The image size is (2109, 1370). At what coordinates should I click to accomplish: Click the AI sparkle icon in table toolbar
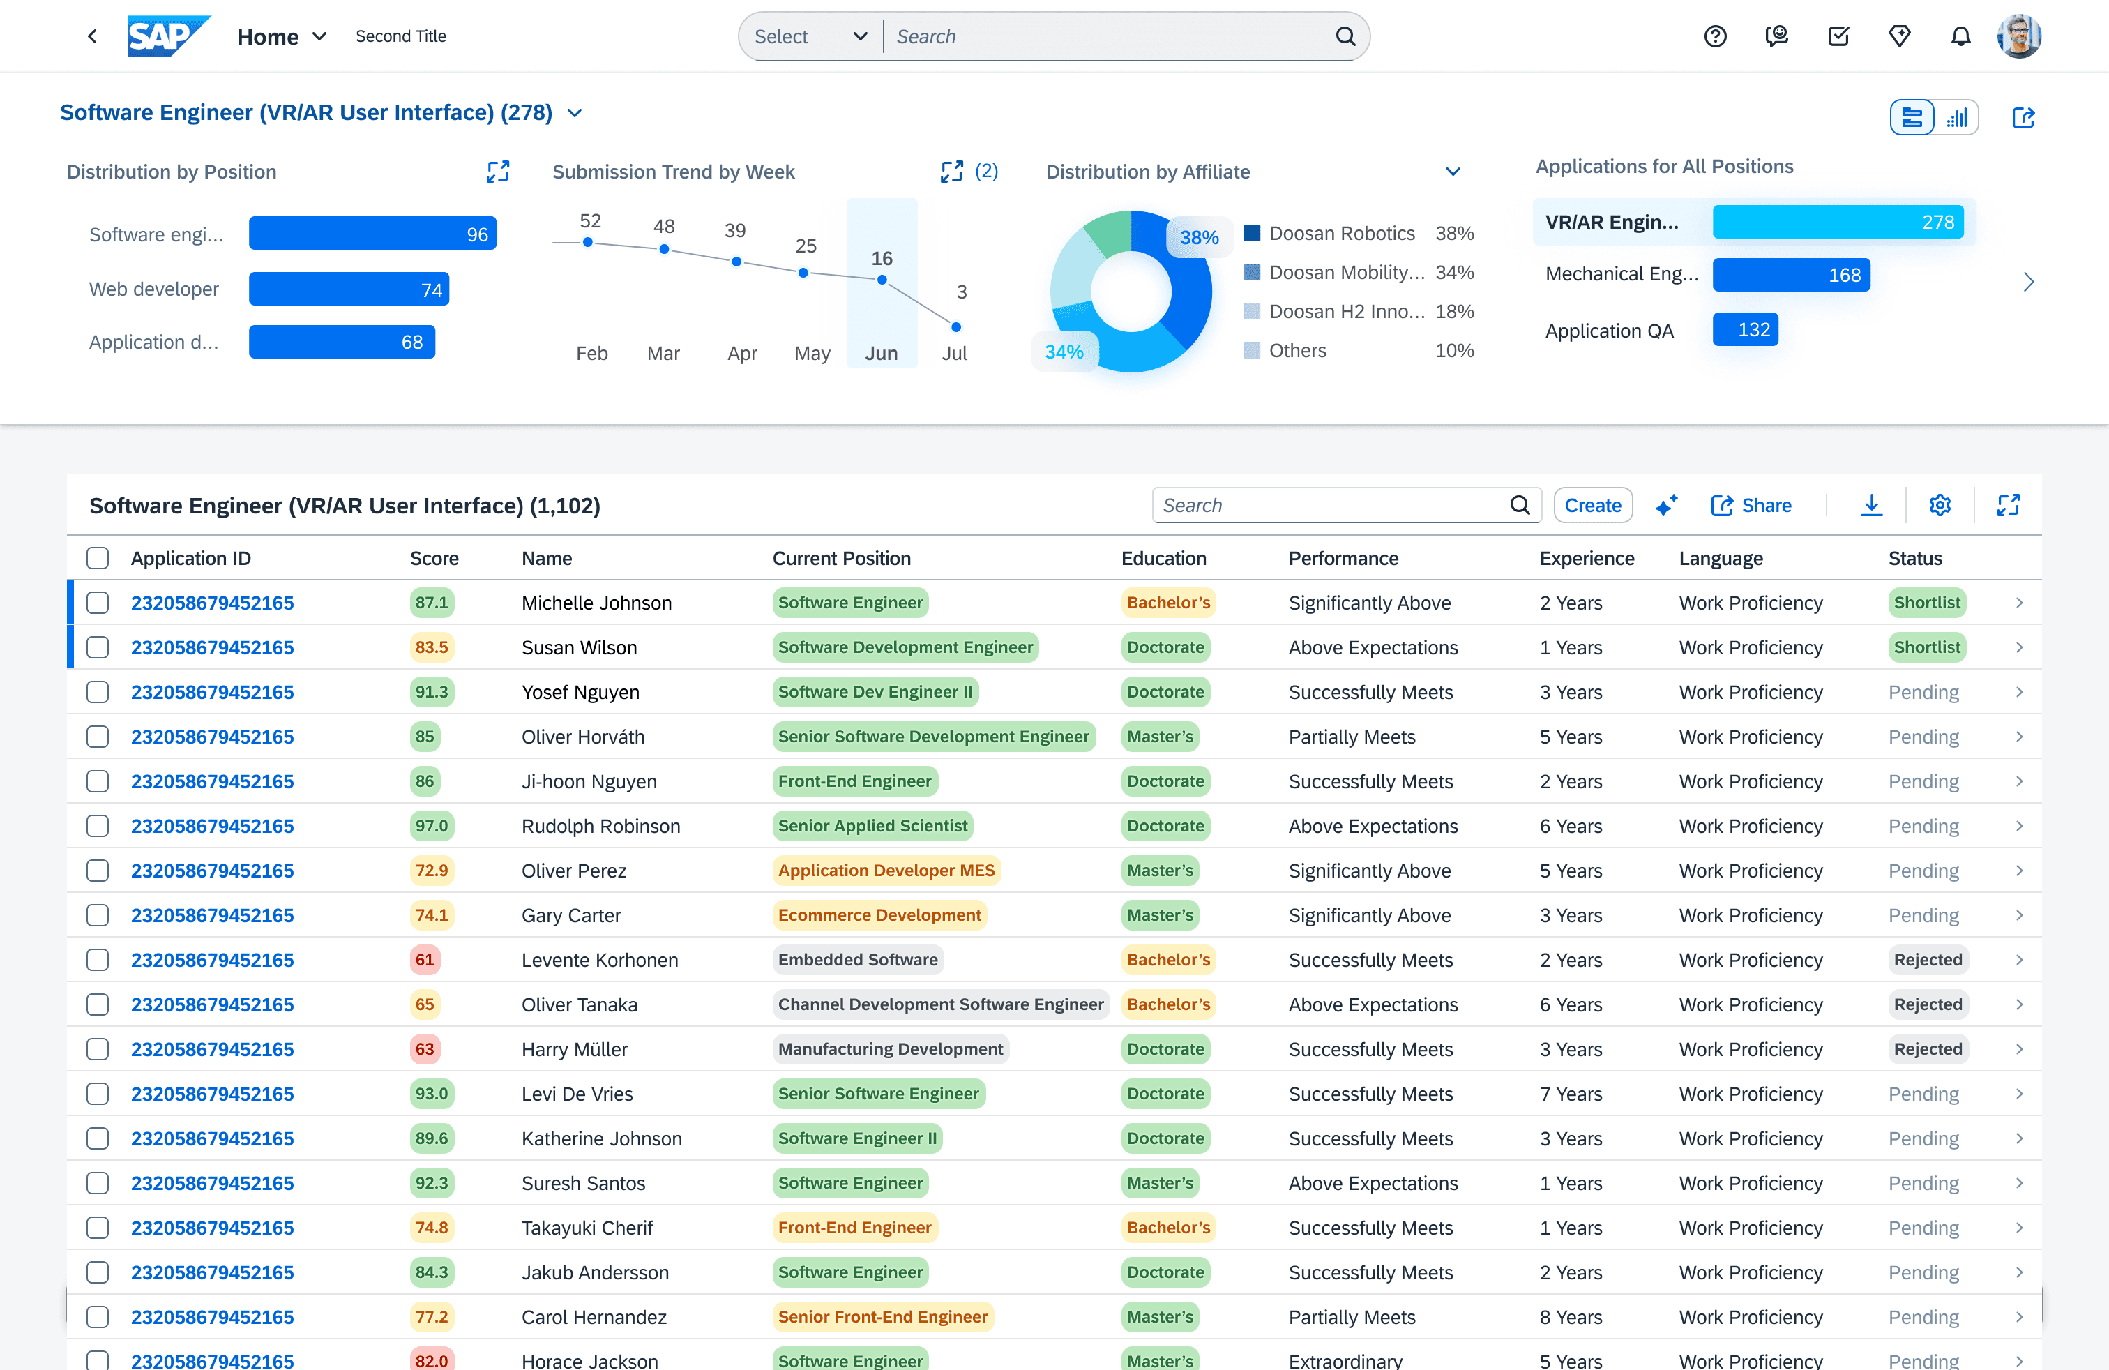click(x=1666, y=505)
